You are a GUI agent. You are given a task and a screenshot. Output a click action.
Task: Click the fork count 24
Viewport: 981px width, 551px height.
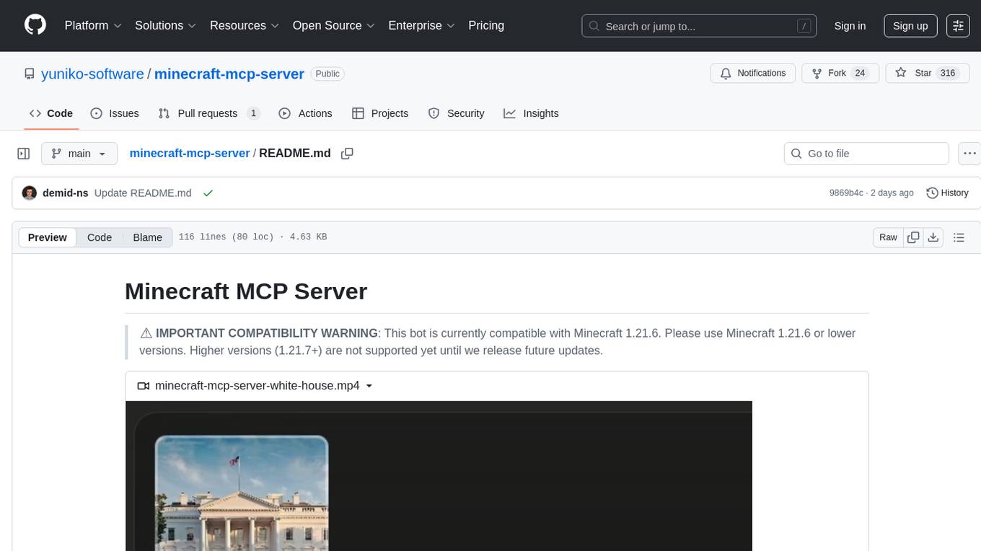[x=859, y=74]
